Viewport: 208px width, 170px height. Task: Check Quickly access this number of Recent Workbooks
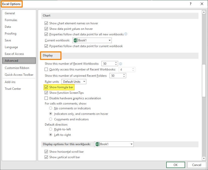point(46,69)
